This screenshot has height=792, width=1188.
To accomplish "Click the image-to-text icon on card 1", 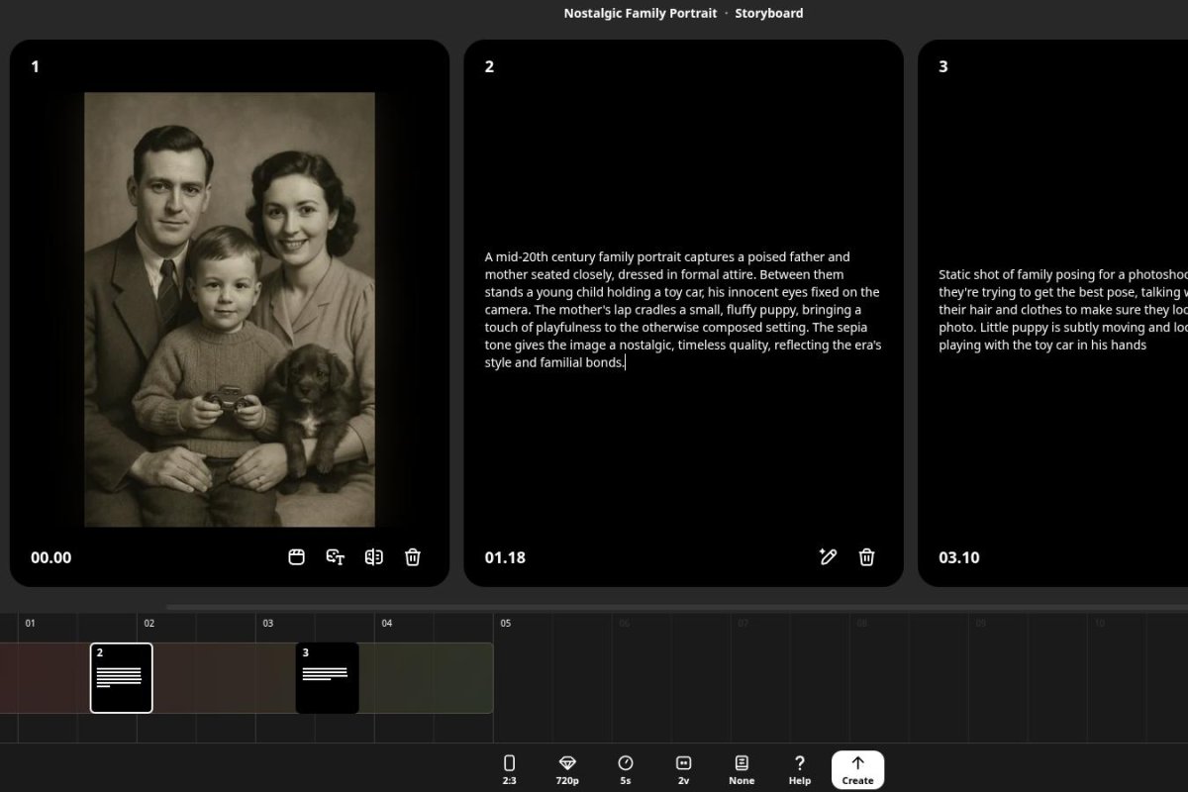I will (x=335, y=557).
